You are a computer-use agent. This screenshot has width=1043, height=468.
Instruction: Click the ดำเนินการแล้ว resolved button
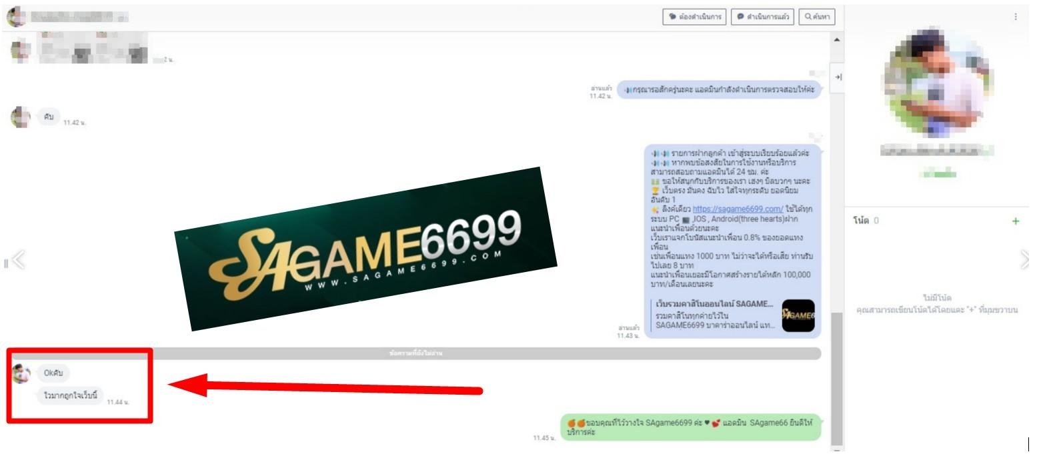pos(762,17)
